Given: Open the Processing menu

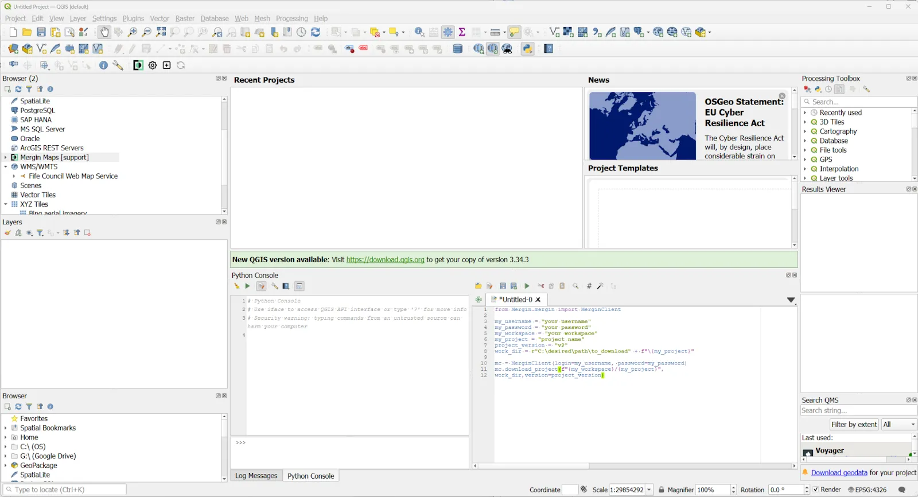Looking at the screenshot, I should coord(291,18).
